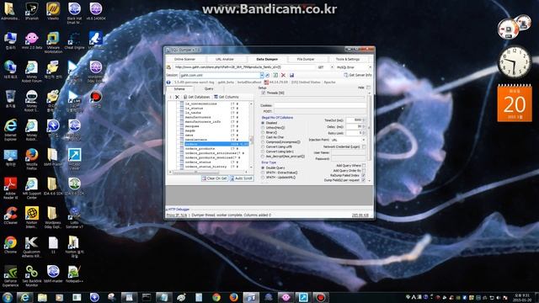Click the Proxy IP link in status bar

[x=177, y=215]
